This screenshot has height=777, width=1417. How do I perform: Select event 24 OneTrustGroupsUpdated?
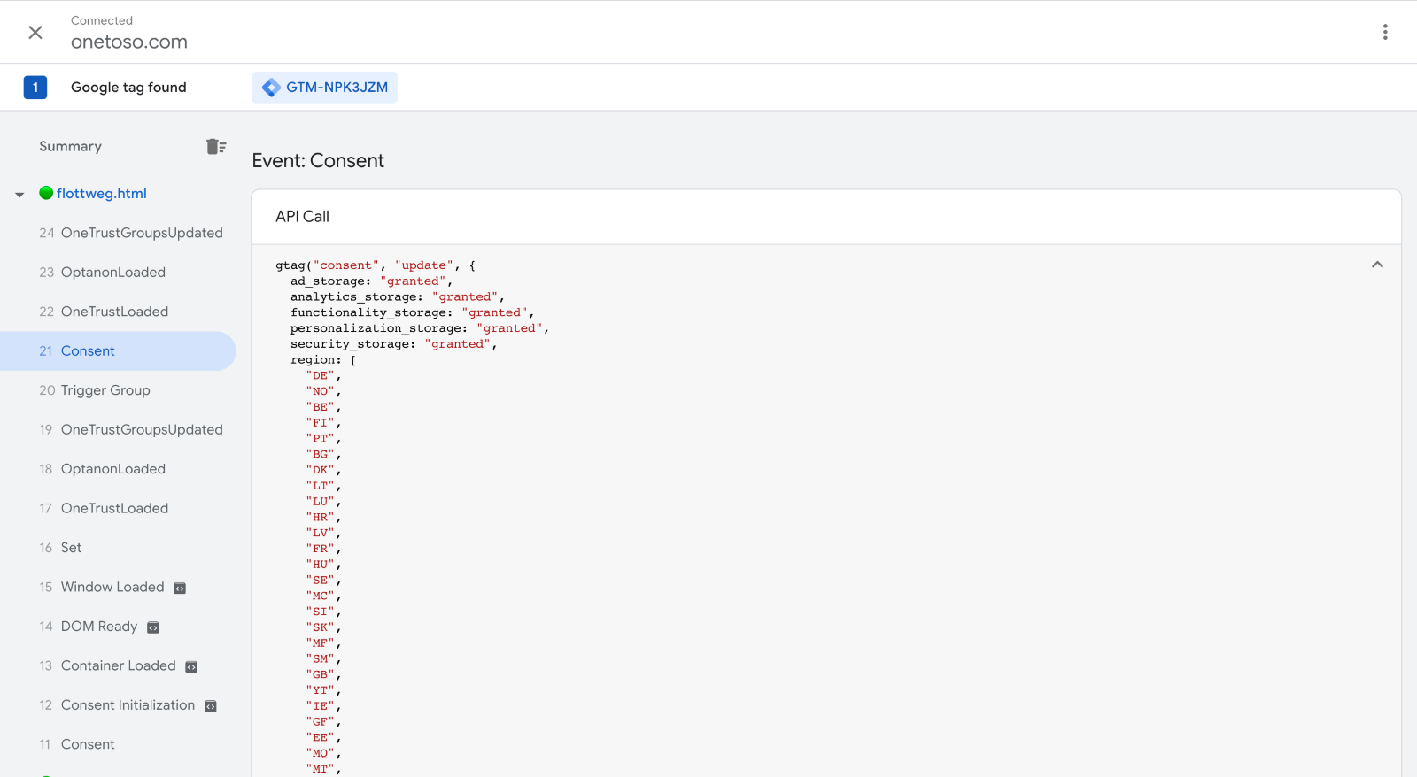142,233
